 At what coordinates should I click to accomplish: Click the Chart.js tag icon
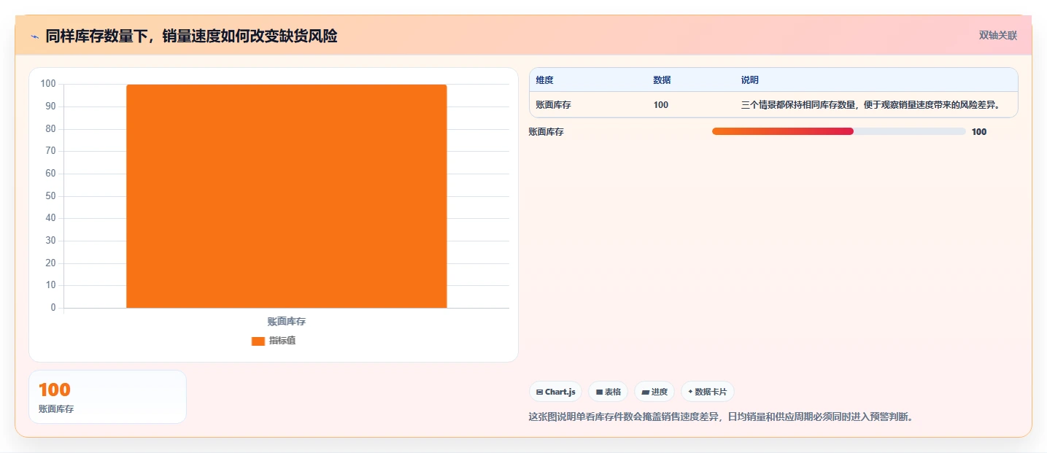point(539,392)
